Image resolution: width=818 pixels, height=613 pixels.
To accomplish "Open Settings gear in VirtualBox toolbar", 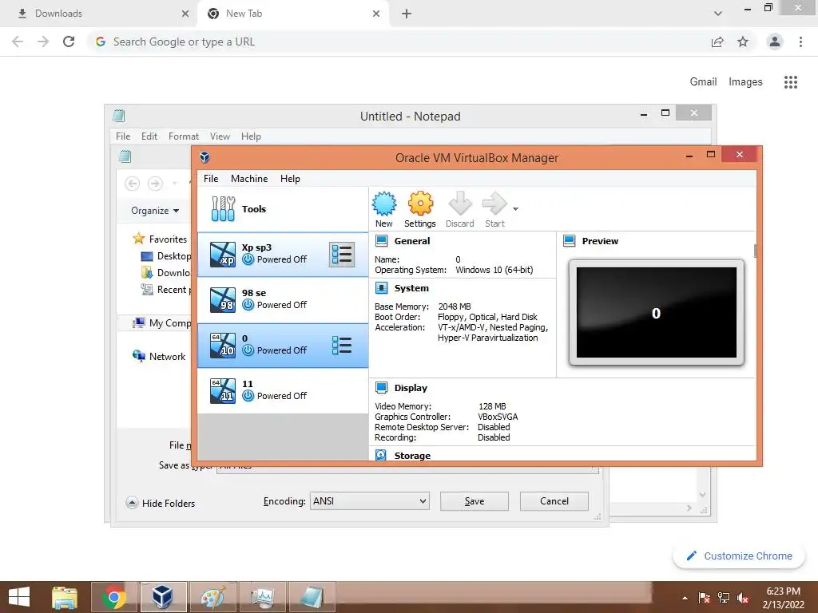I will pos(420,210).
